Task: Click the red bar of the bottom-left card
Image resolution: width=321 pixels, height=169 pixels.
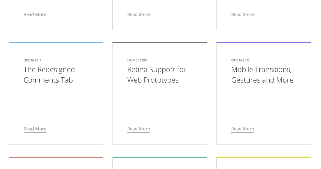Action: coord(56,157)
